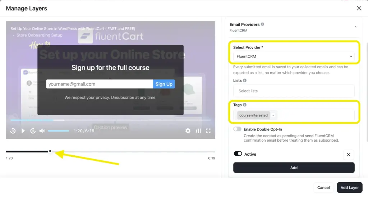Click the Add button

pyautogui.click(x=294, y=168)
